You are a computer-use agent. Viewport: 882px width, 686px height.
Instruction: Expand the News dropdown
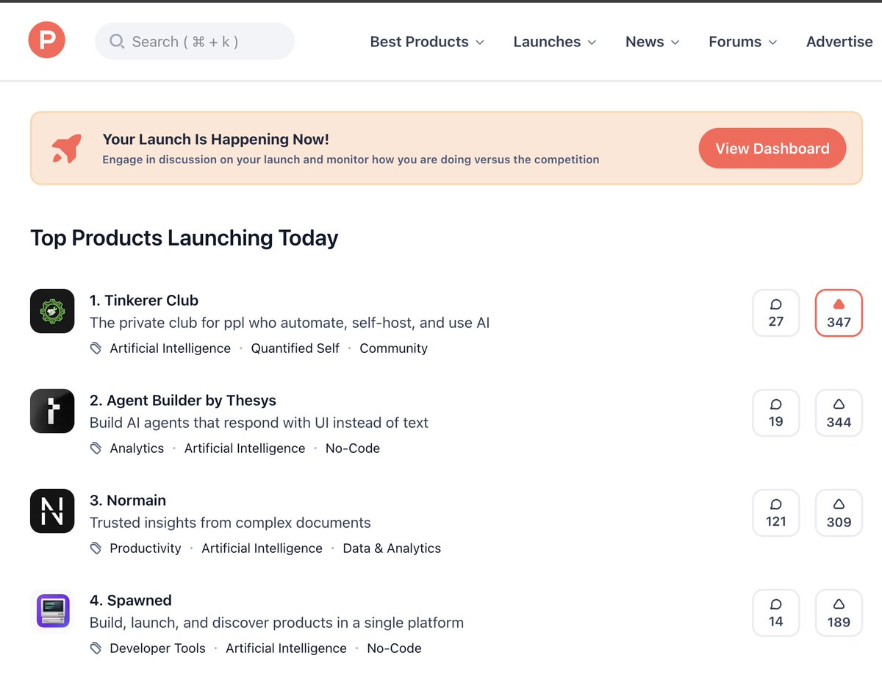pyautogui.click(x=651, y=42)
